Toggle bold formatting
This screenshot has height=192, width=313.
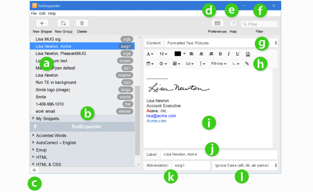(x=220, y=54)
